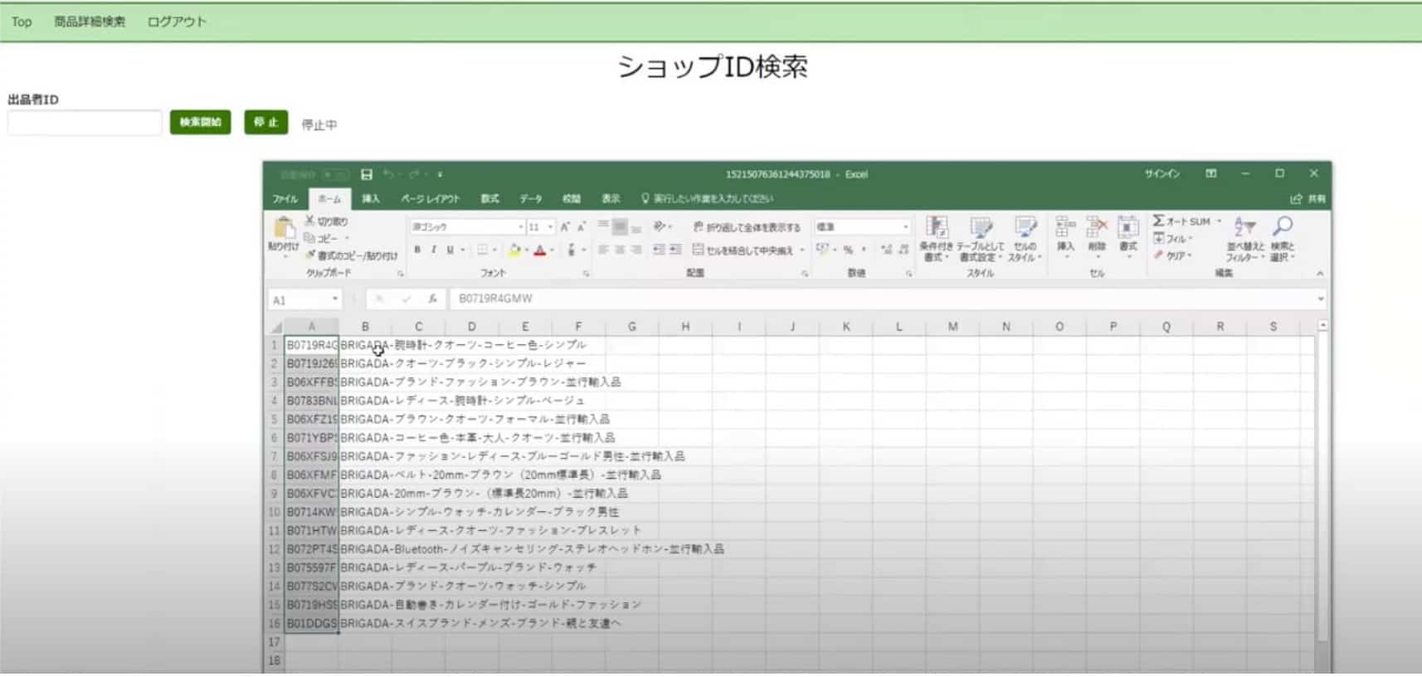Toggle the AutoSave switch in title bar

coord(335,175)
